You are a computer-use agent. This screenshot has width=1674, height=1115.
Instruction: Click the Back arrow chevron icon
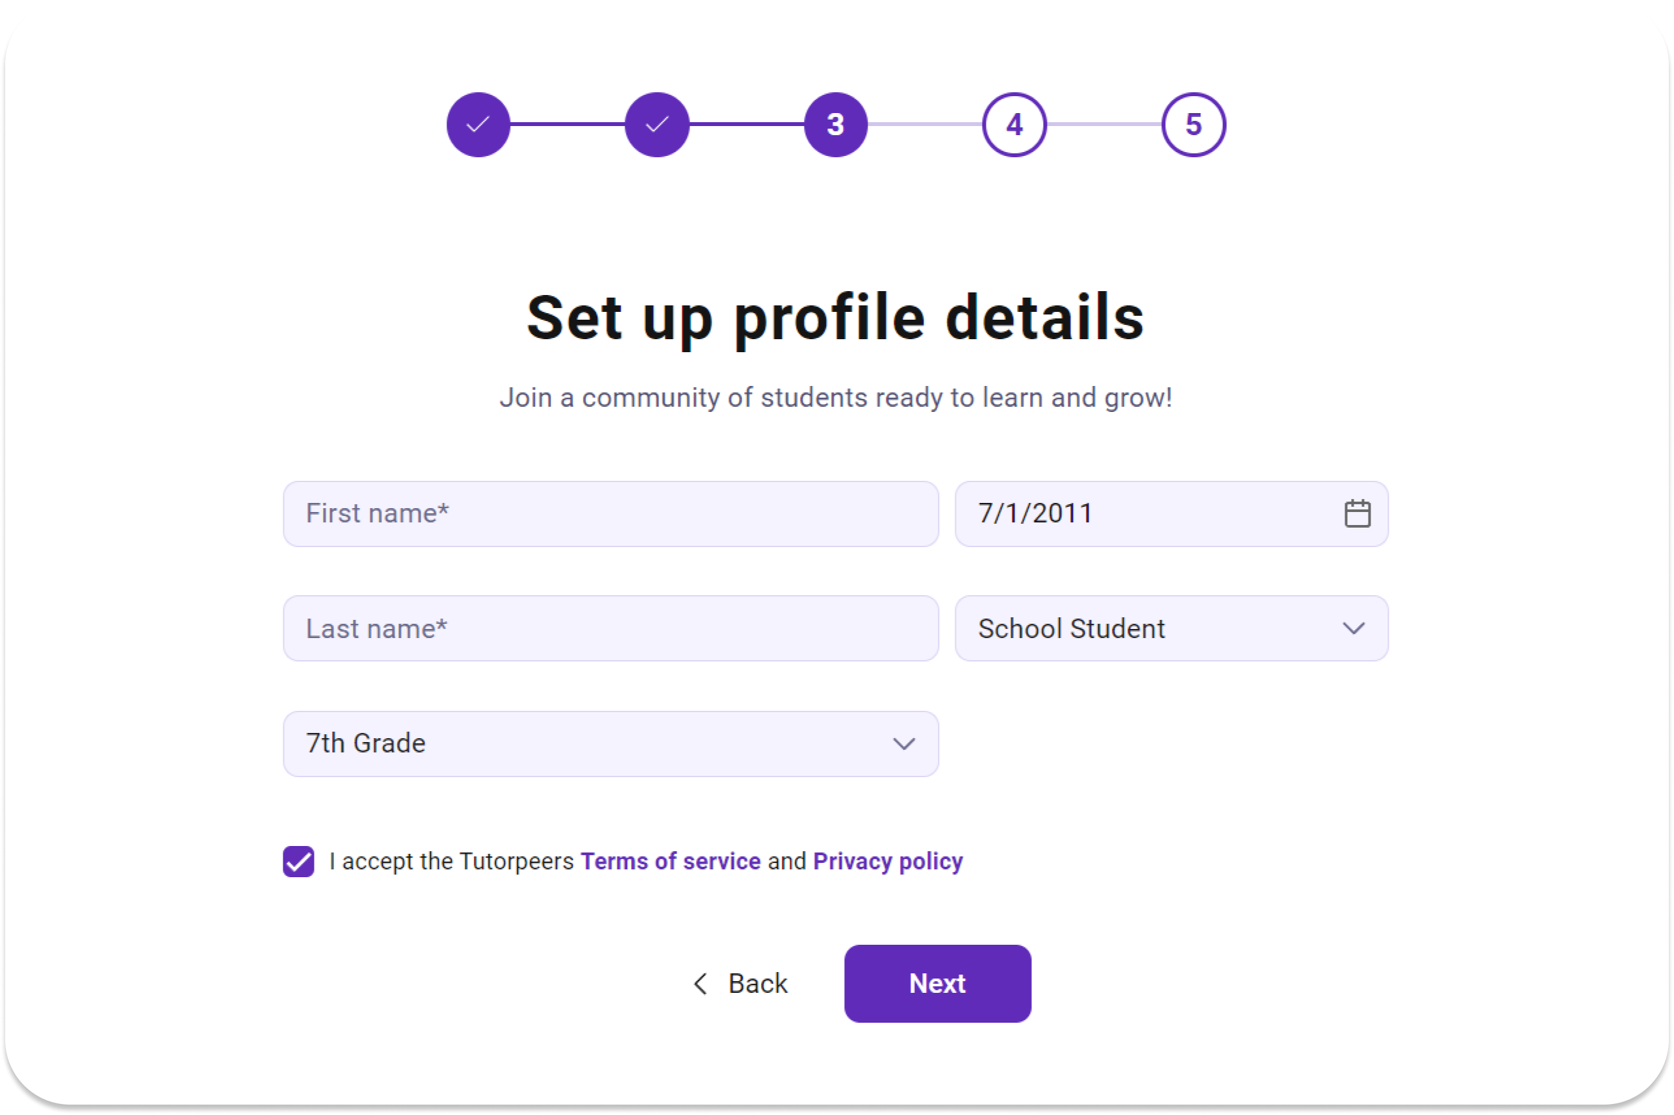(701, 984)
